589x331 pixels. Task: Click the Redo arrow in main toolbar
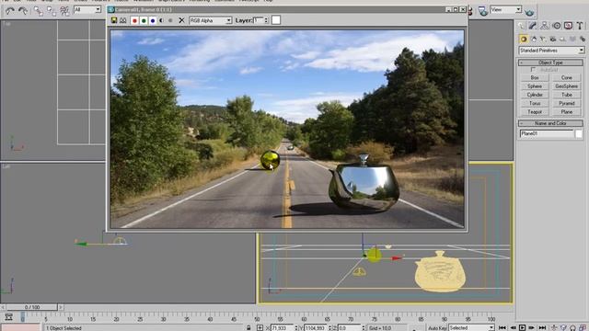[23, 11]
